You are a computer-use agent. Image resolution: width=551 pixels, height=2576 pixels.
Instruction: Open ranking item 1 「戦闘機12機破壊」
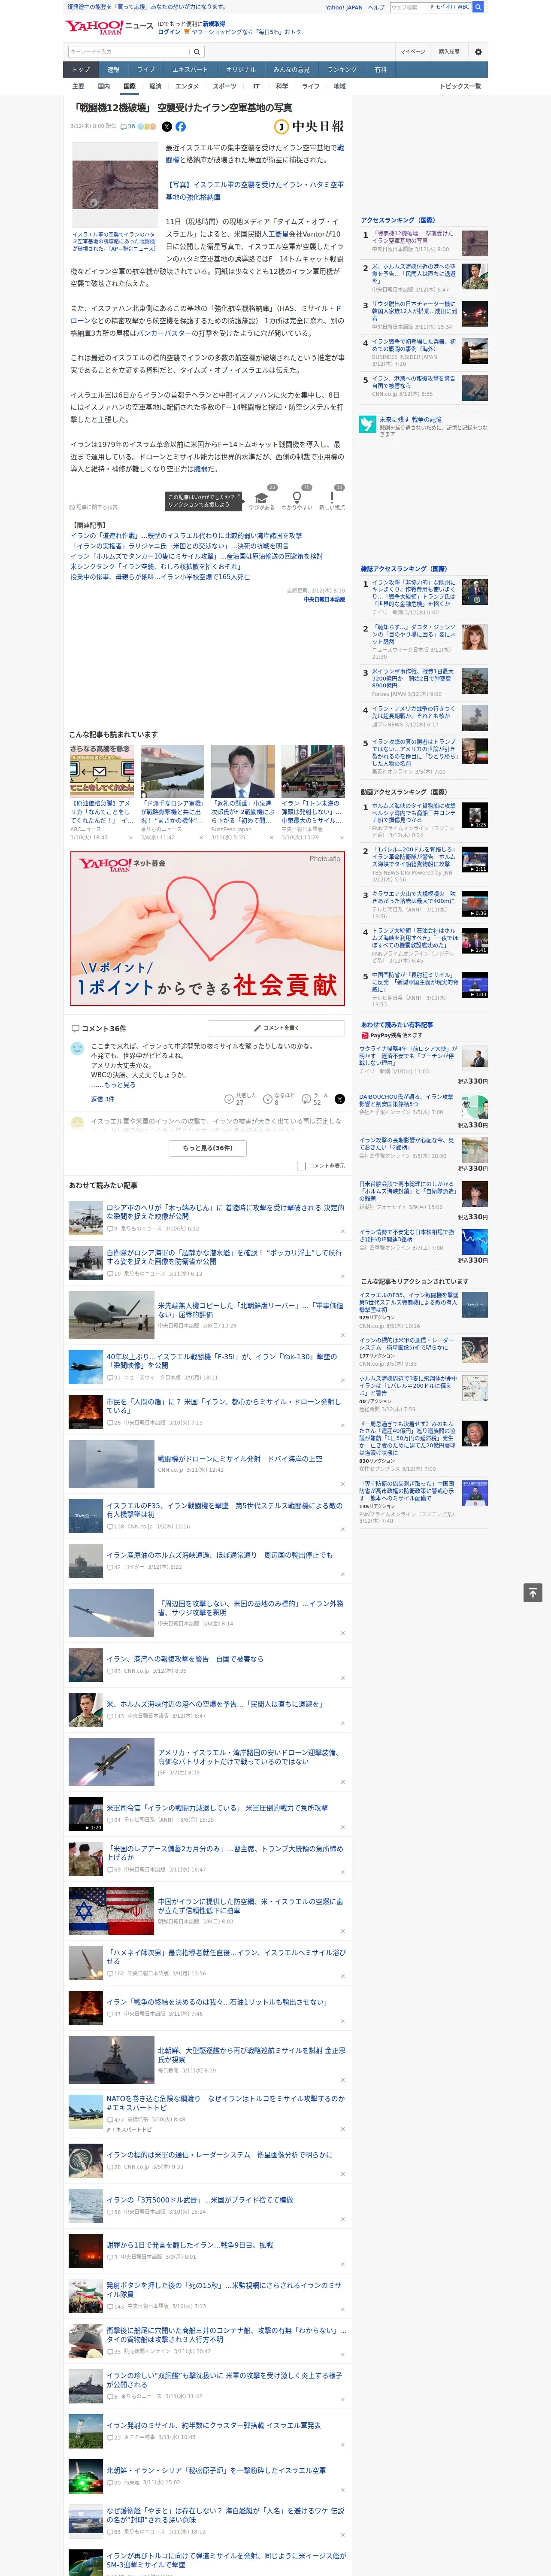(x=413, y=237)
